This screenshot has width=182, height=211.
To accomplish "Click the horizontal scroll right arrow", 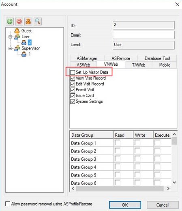I will point(168,188).
